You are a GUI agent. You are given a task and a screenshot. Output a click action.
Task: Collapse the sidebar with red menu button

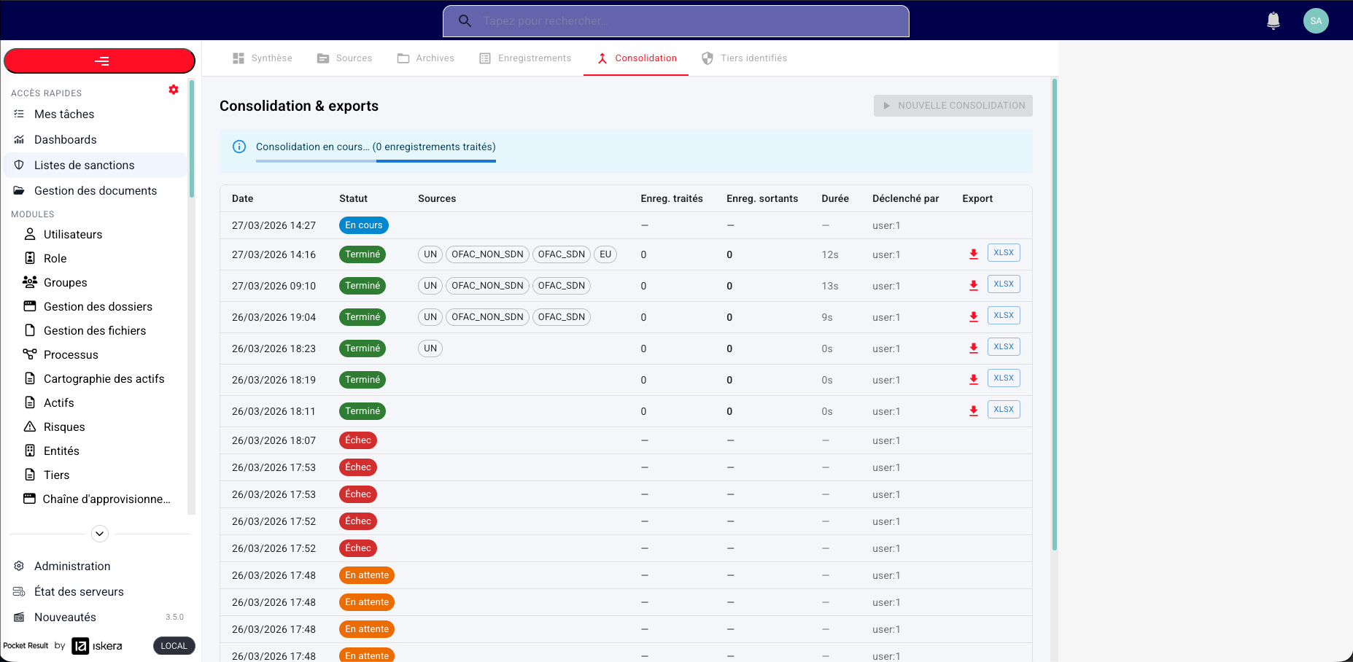[x=100, y=61]
